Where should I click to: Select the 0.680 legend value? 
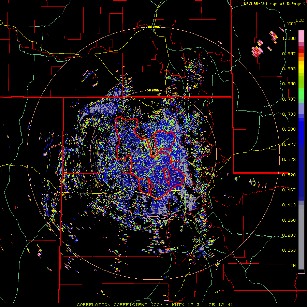[289, 129]
